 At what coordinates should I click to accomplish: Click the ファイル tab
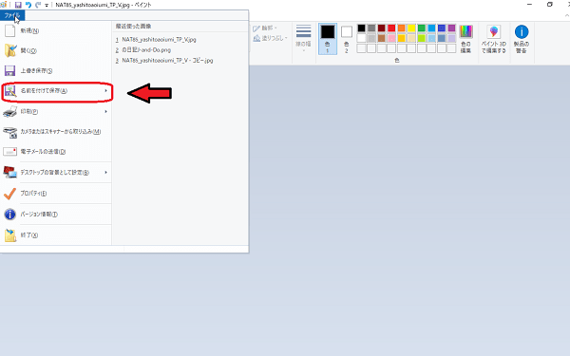(x=12, y=15)
